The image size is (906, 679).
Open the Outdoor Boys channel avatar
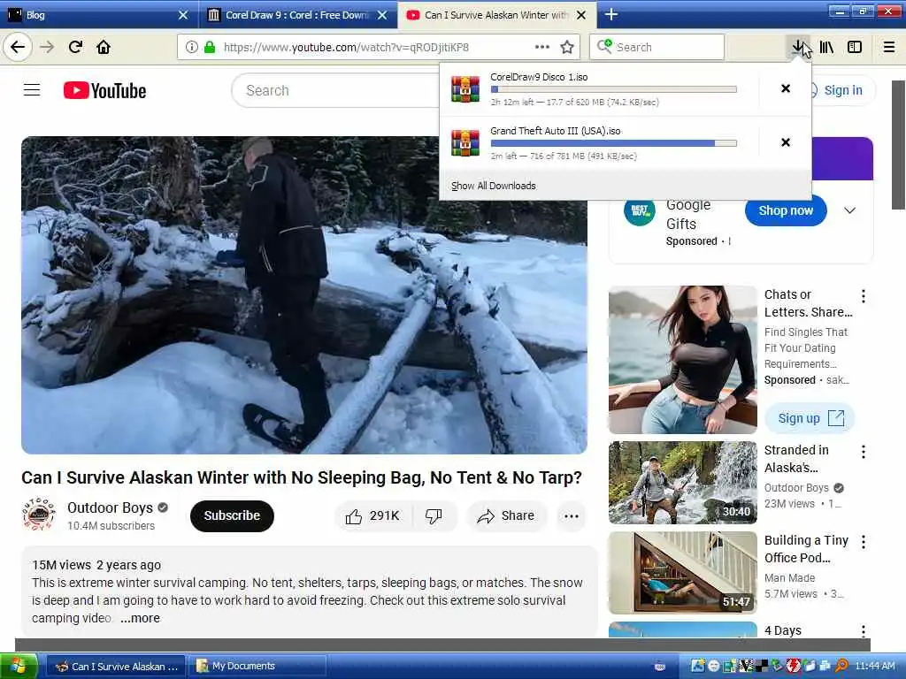(x=39, y=515)
